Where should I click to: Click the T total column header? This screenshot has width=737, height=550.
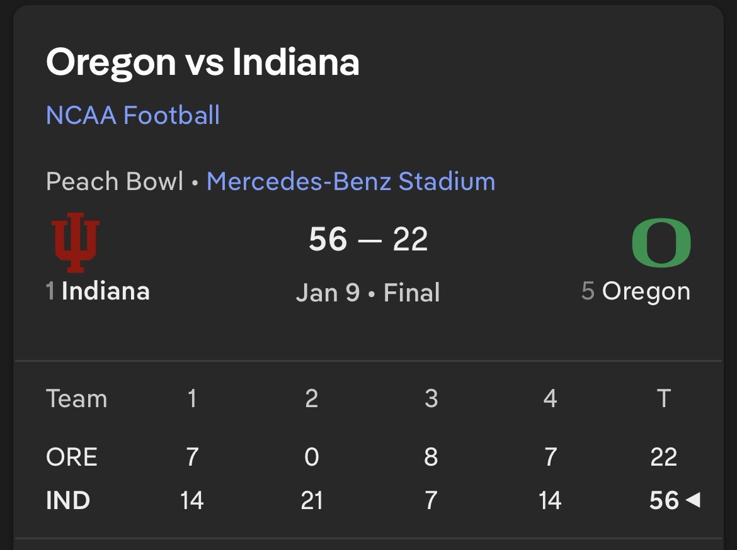click(663, 399)
